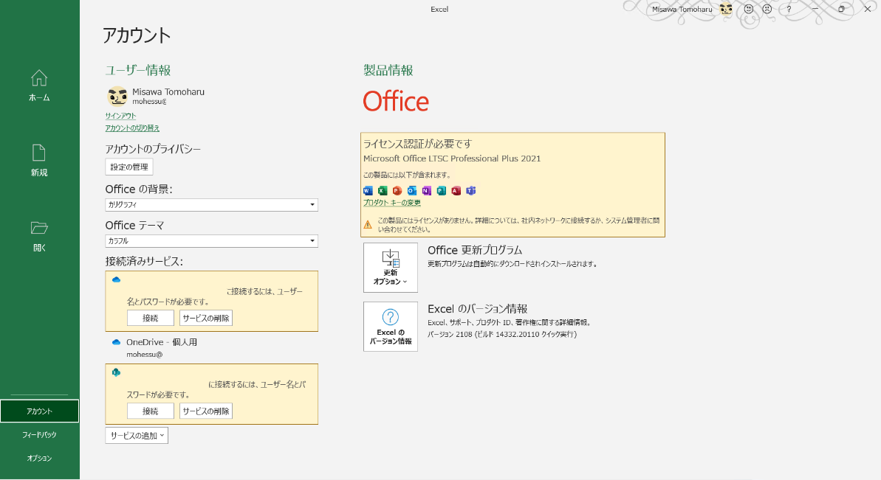Open フィードバック in the sidebar
Image resolution: width=881 pixels, height=480 pixels.
39,434
